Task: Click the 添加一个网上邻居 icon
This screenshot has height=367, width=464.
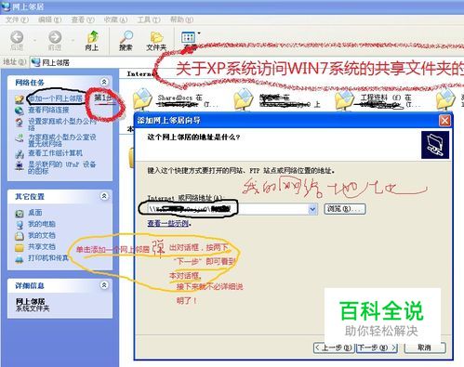Action: (x=20, y=99)
